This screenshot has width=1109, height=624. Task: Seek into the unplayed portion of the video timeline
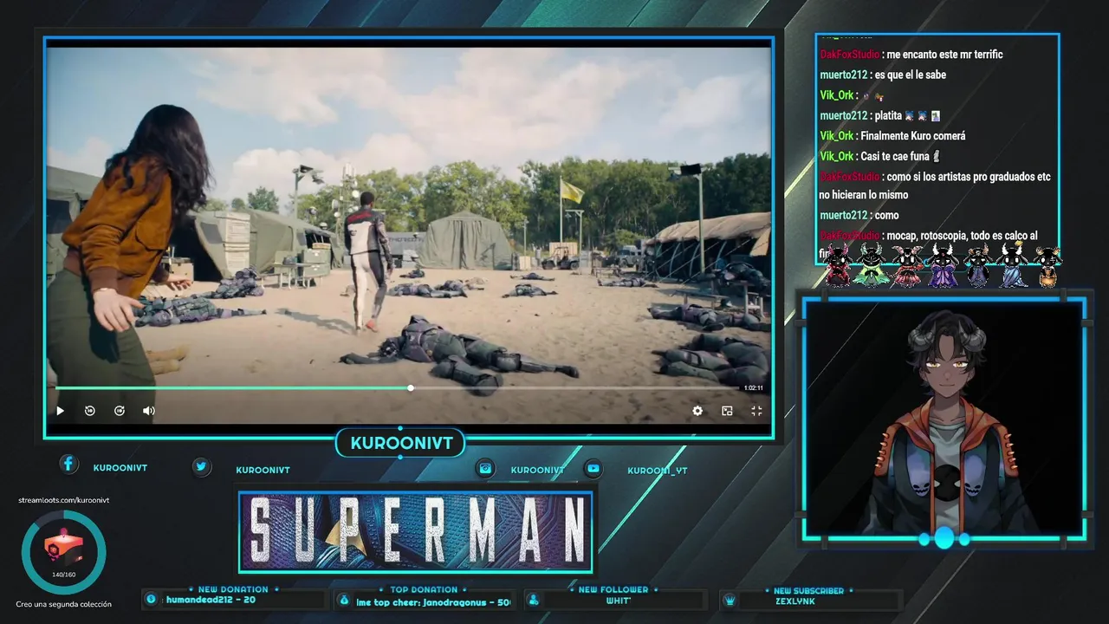576,388
